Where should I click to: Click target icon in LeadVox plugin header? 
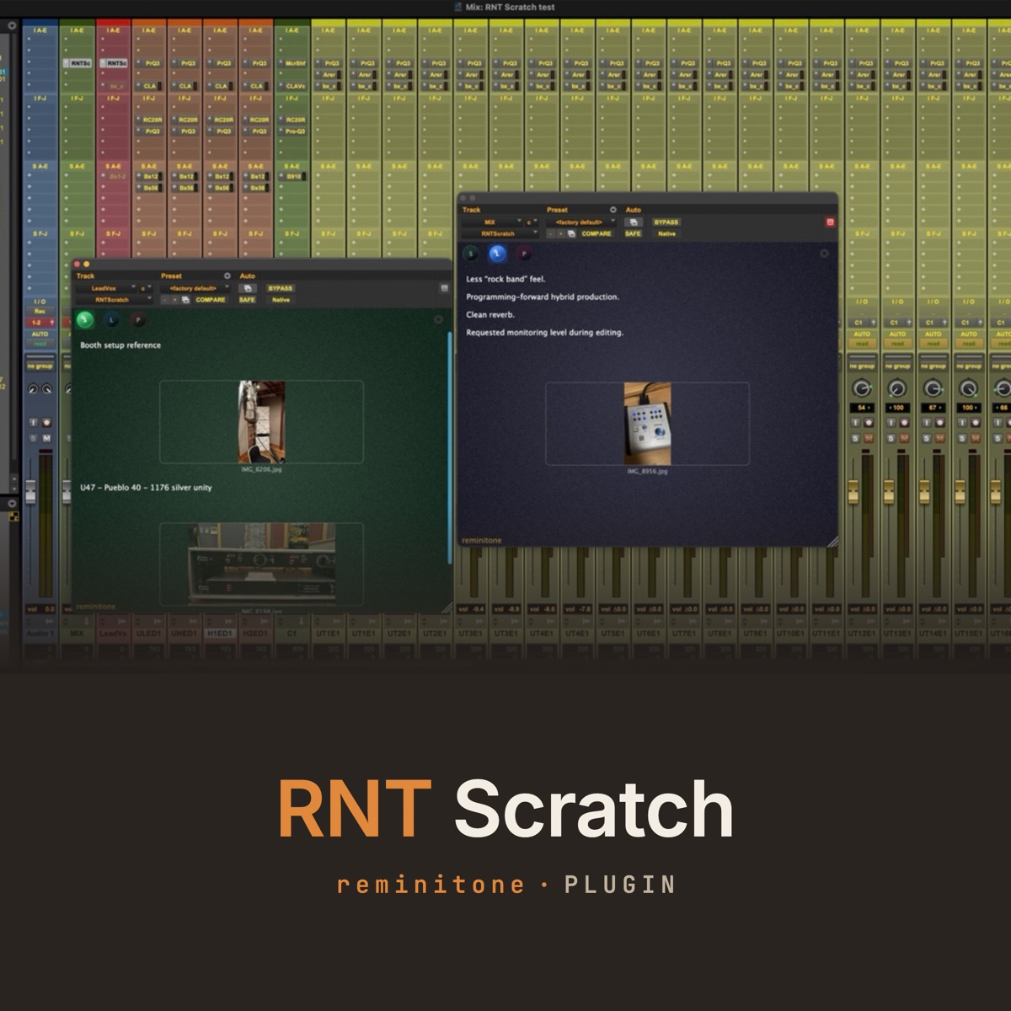click(x=444, y=288)
